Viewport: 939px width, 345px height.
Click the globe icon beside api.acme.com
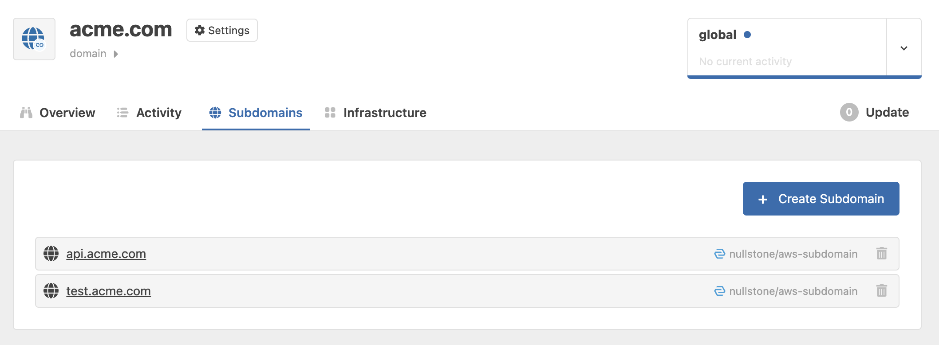tap(52, 254)
